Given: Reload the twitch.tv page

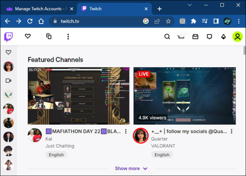Looking at the screenshot, I should tap(30, 21).
